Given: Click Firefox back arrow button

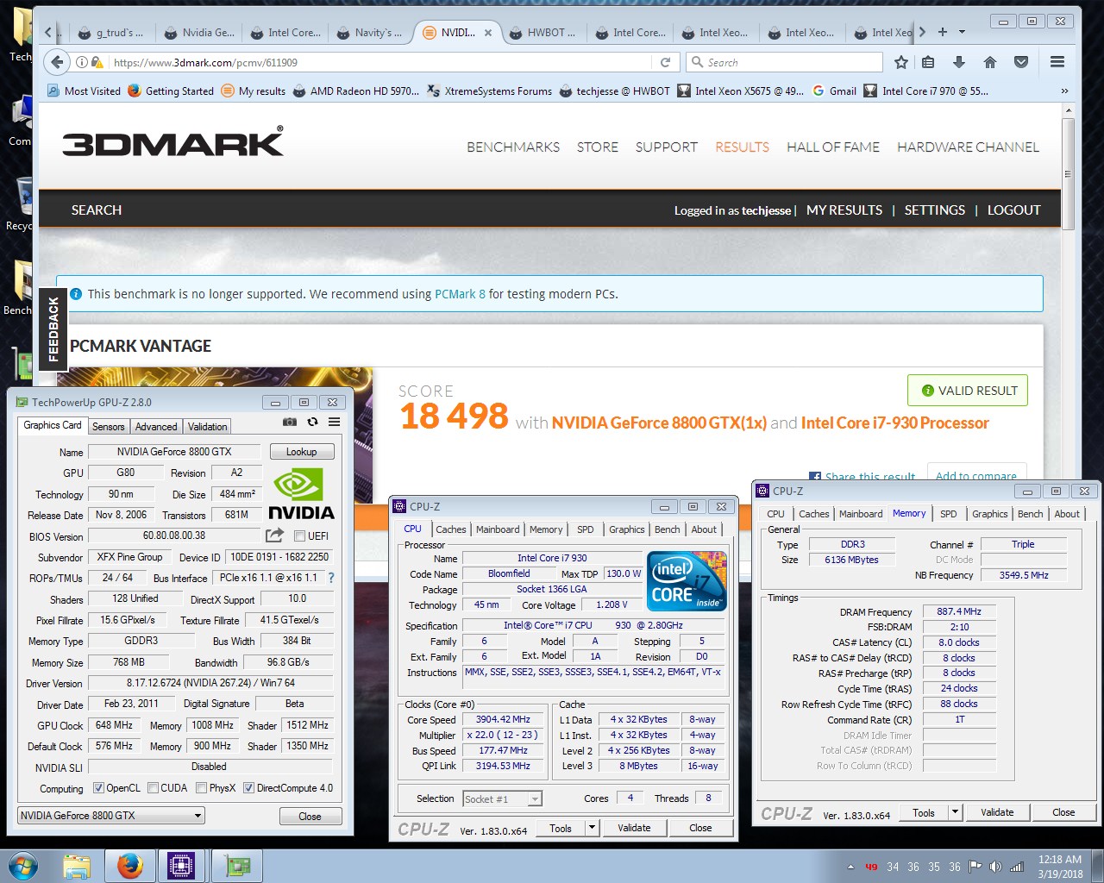Looking at the screenshot, I should [57, 62].
